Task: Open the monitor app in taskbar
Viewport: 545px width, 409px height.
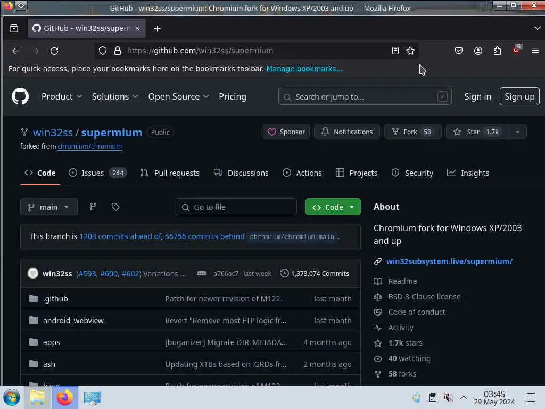Action: coord(93,397)
